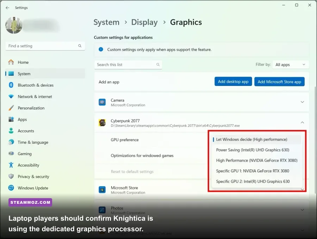Image resolution: width=317 pixels, height=239 pixels.
Task: Focus the Find a setting search box
Action: click(x=45, y=46)
